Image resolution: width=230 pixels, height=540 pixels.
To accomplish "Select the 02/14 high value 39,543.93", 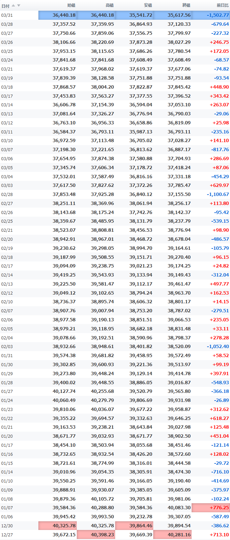I will (x=102, y=275).
